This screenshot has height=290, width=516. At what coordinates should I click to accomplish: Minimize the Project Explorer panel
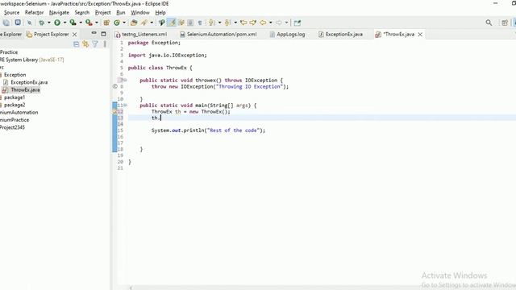94,33
